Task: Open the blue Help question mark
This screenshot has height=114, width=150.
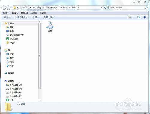Action: pos(145,17)
